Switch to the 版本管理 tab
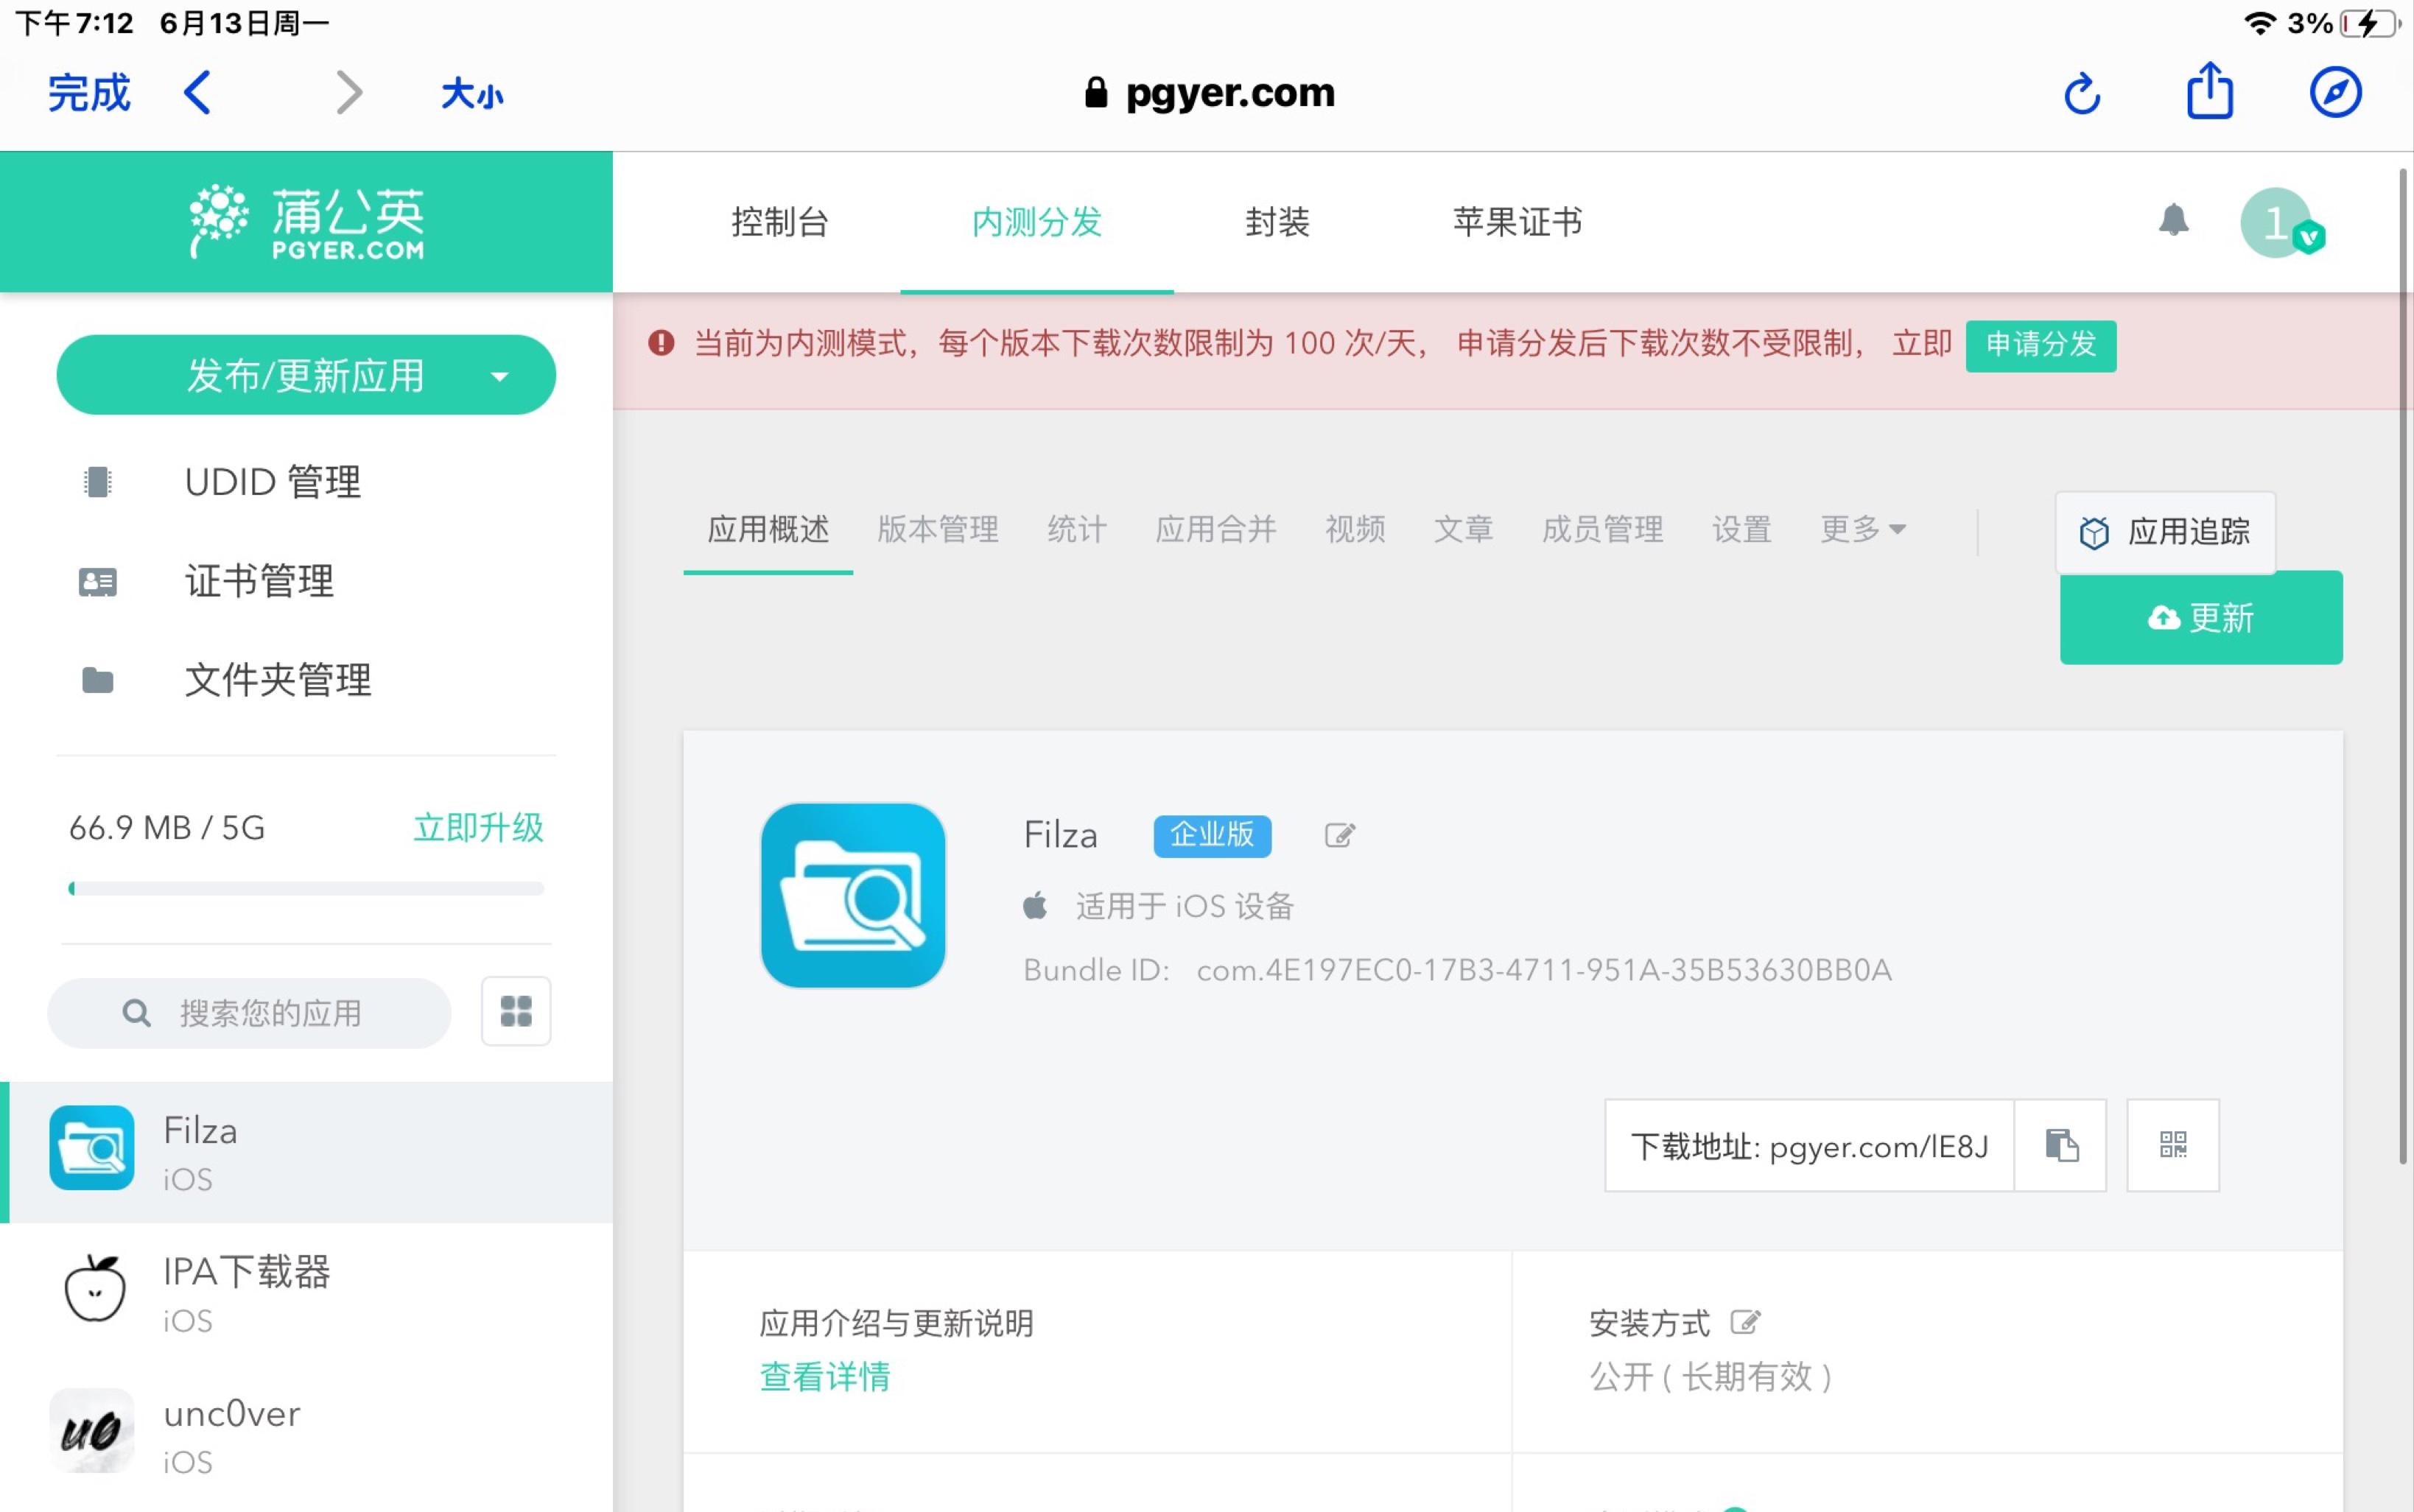Viewport: 2414px width, 1512px height. (x=937, y=529)
